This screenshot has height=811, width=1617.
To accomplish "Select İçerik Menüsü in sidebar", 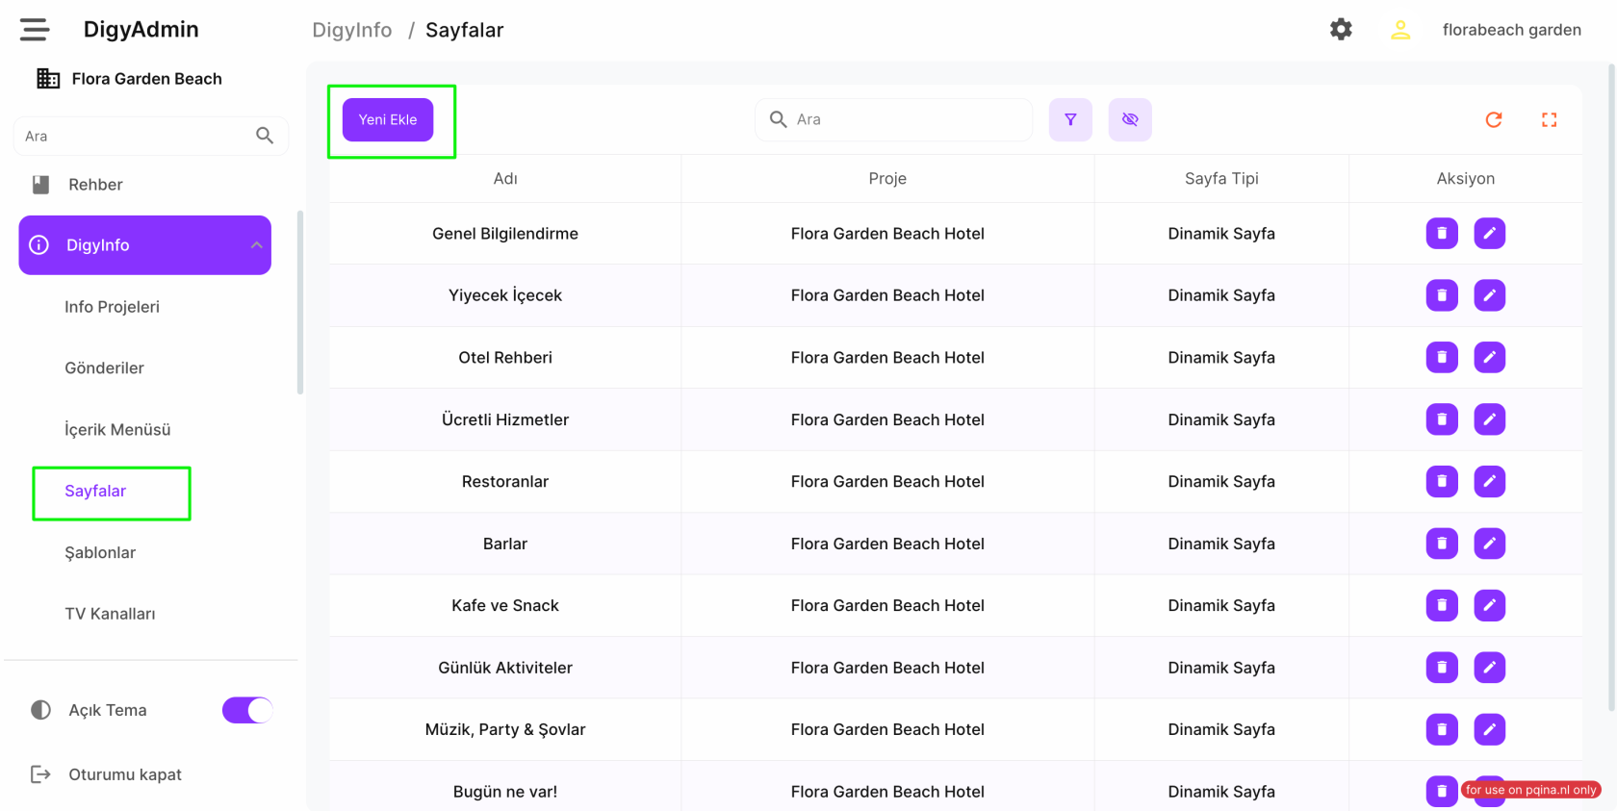I will click(117, 430).
